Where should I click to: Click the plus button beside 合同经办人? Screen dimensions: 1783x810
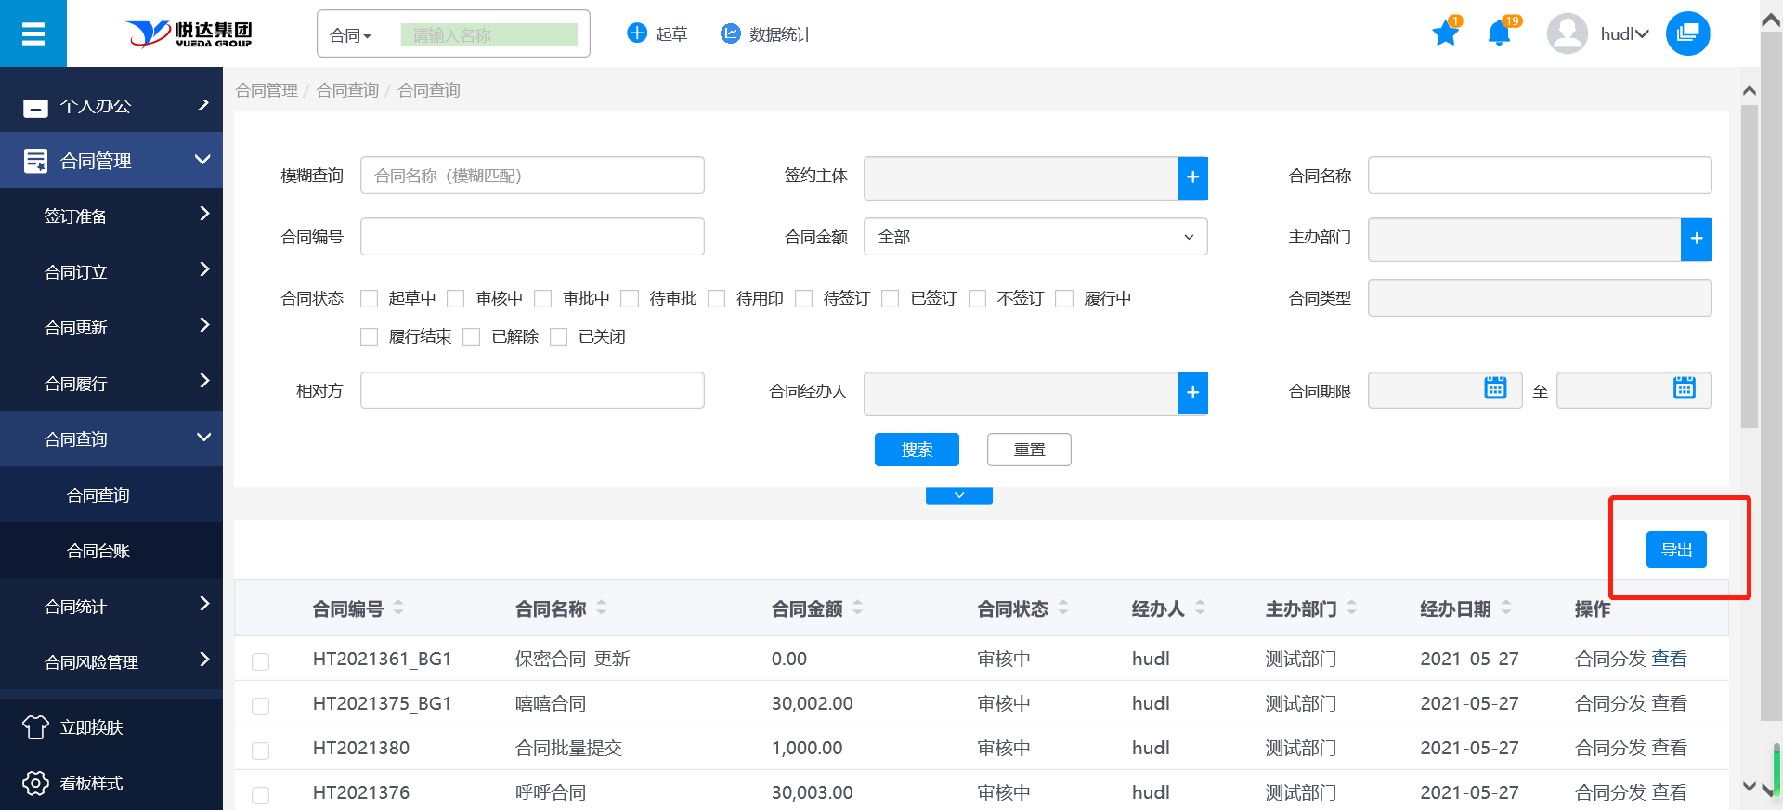[x=1192, y=393]
